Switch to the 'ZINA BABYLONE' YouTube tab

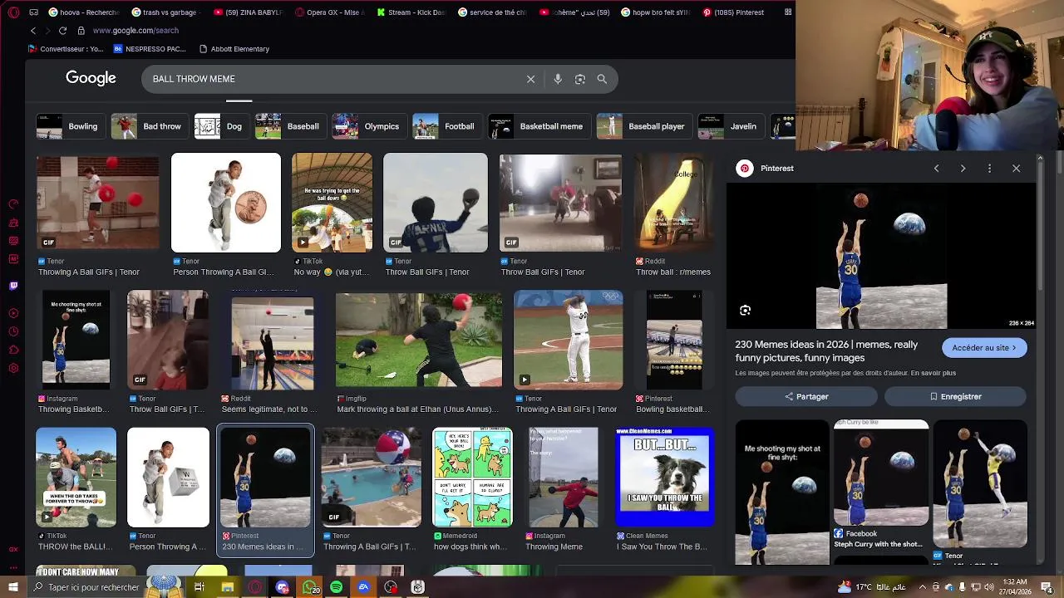247,12
